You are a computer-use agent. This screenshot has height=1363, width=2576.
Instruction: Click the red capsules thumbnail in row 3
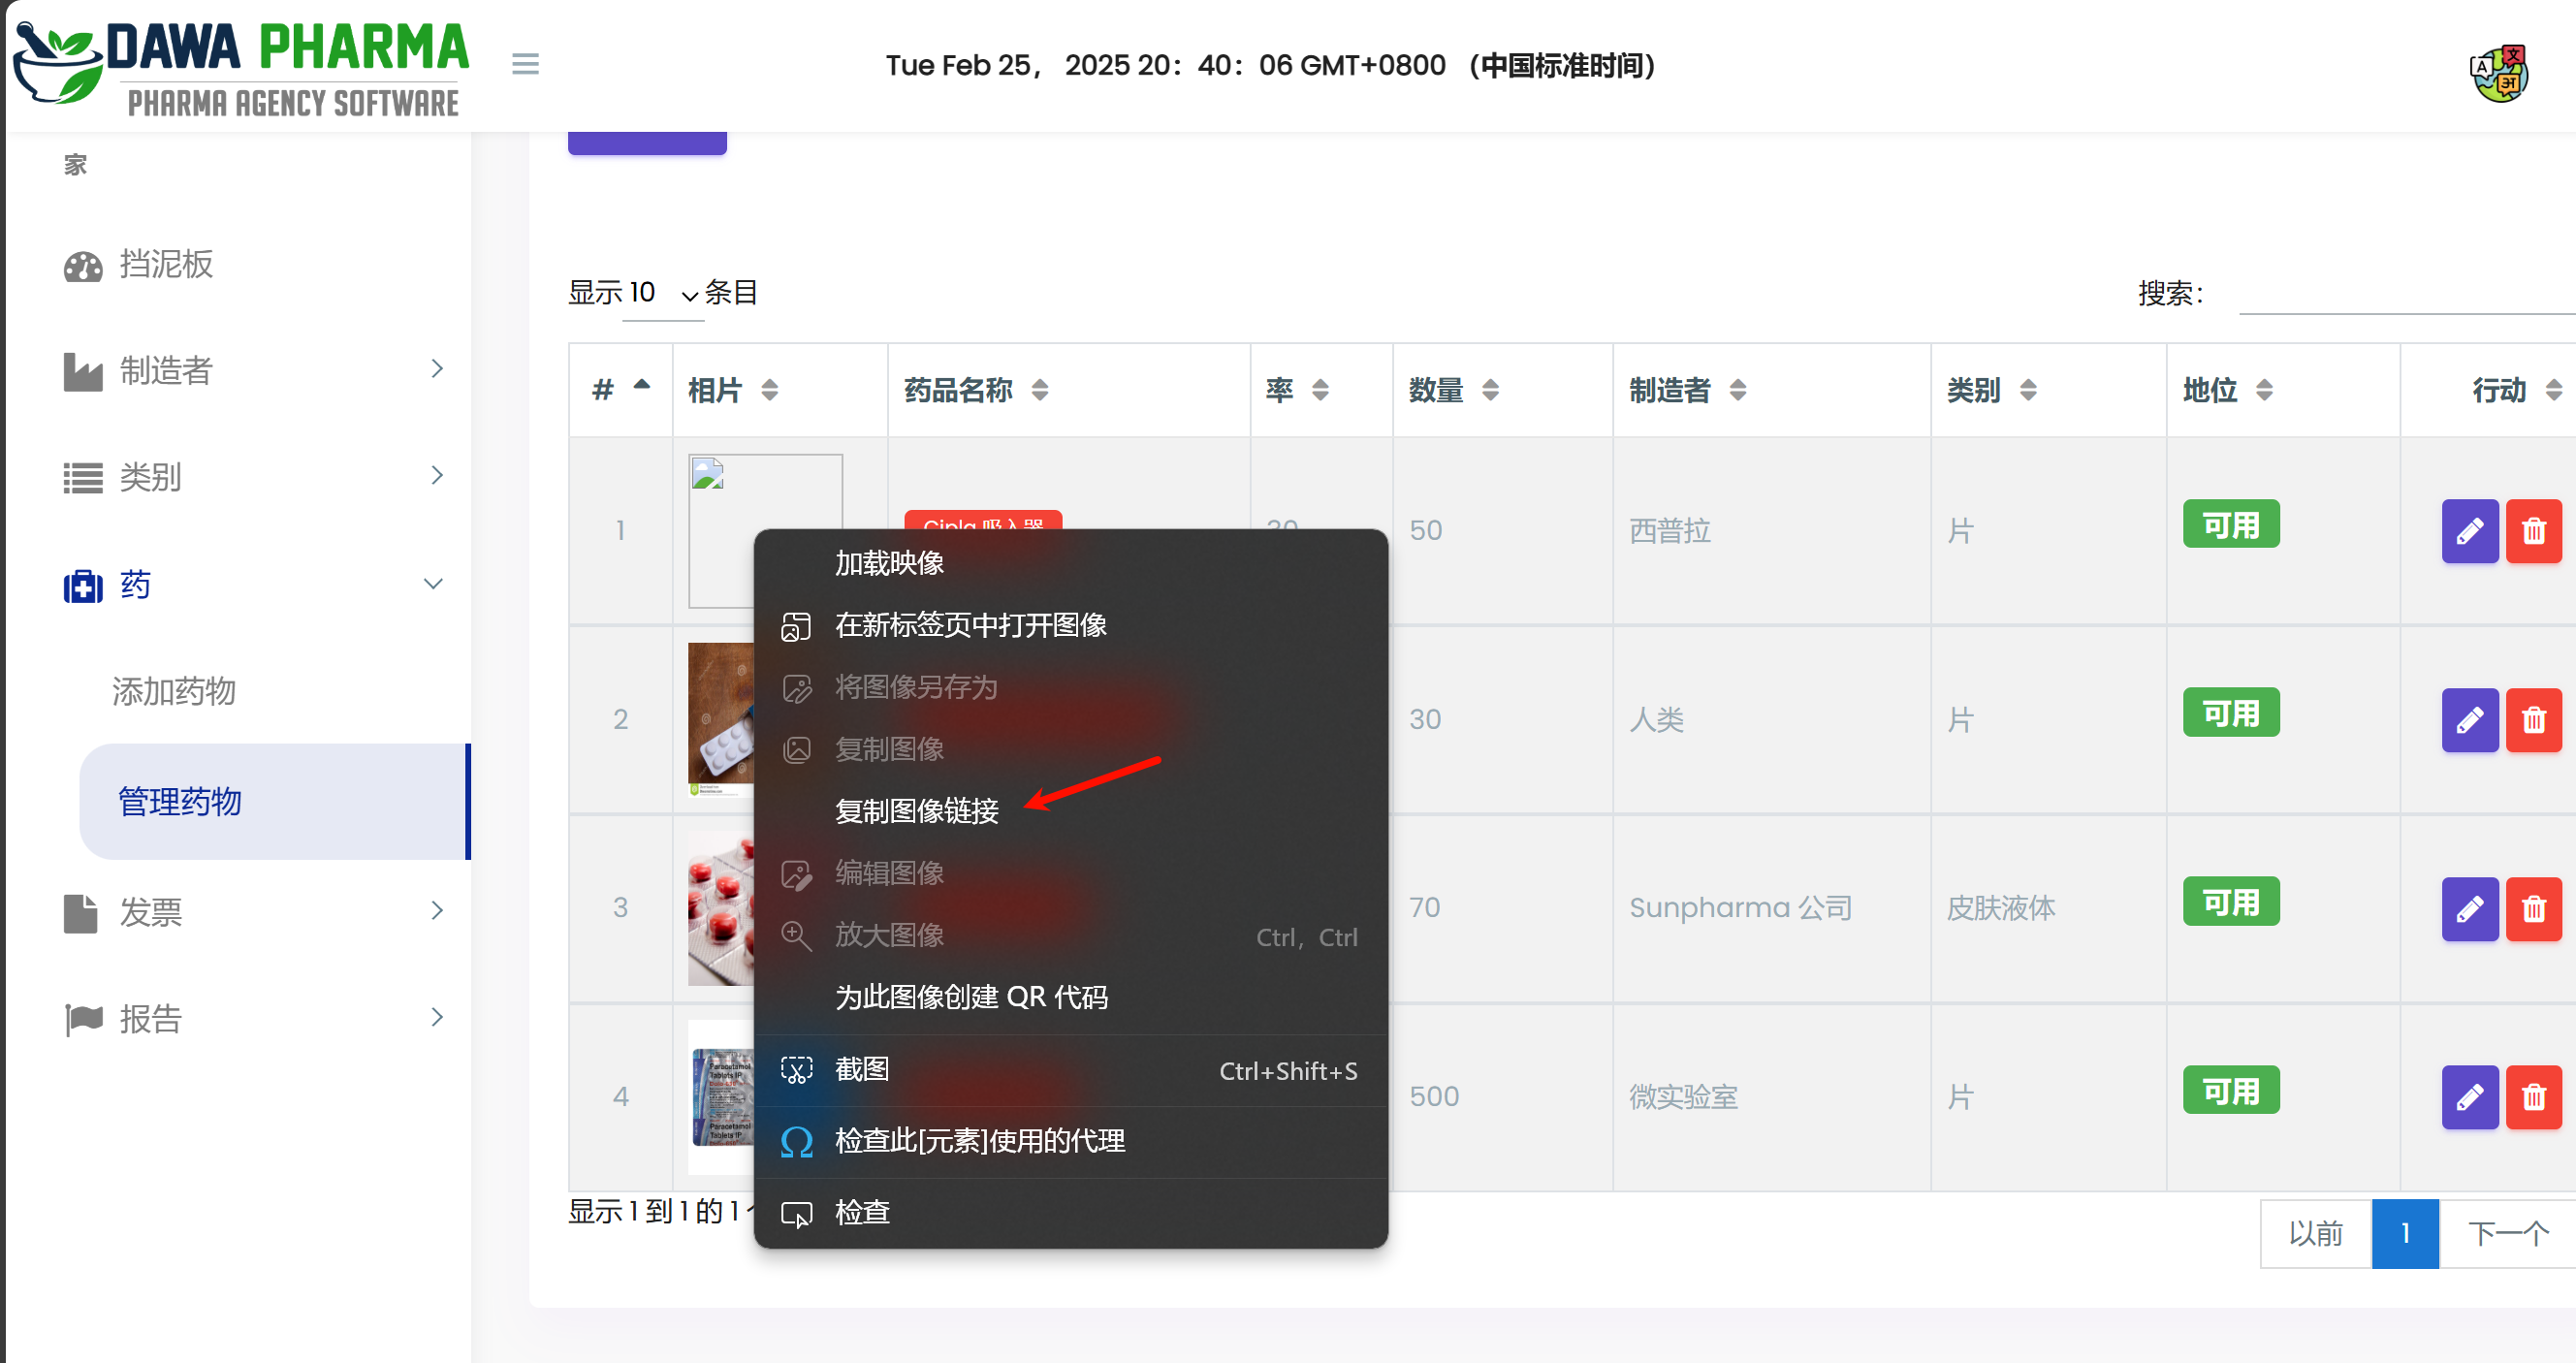721,908
